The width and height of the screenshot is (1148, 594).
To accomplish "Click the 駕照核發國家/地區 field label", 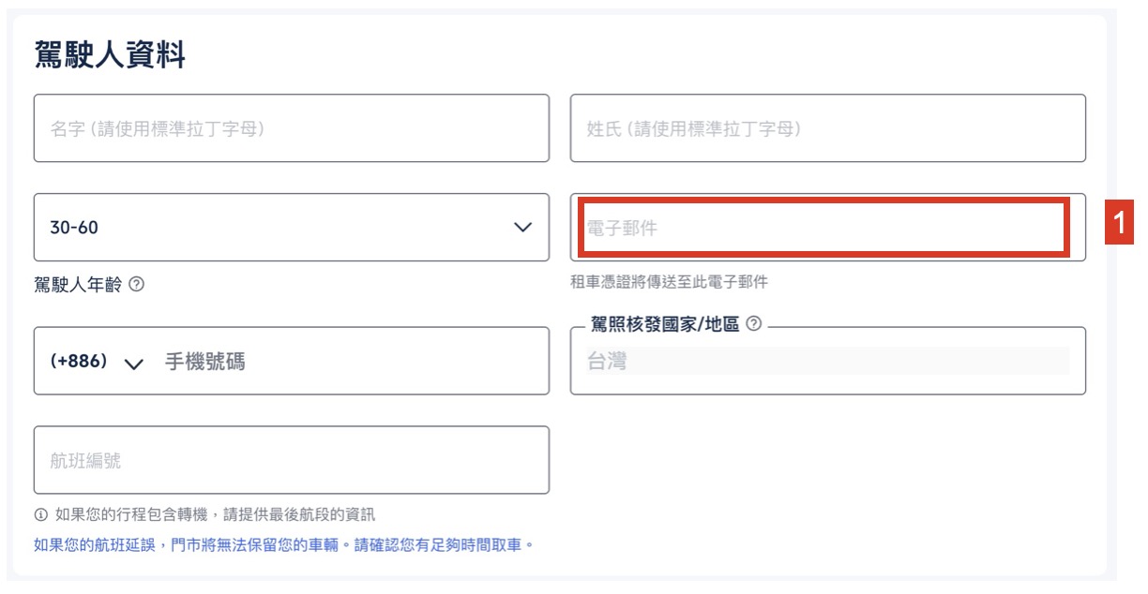I will (x=664, y=324).
